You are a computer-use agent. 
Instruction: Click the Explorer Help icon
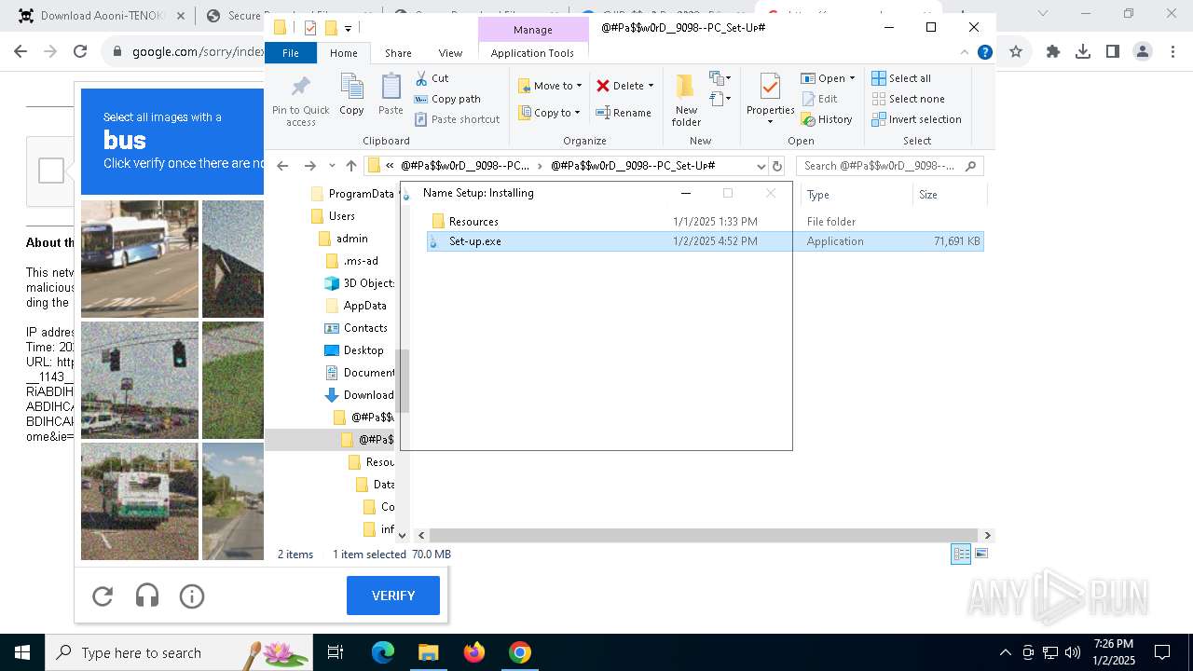984,53
